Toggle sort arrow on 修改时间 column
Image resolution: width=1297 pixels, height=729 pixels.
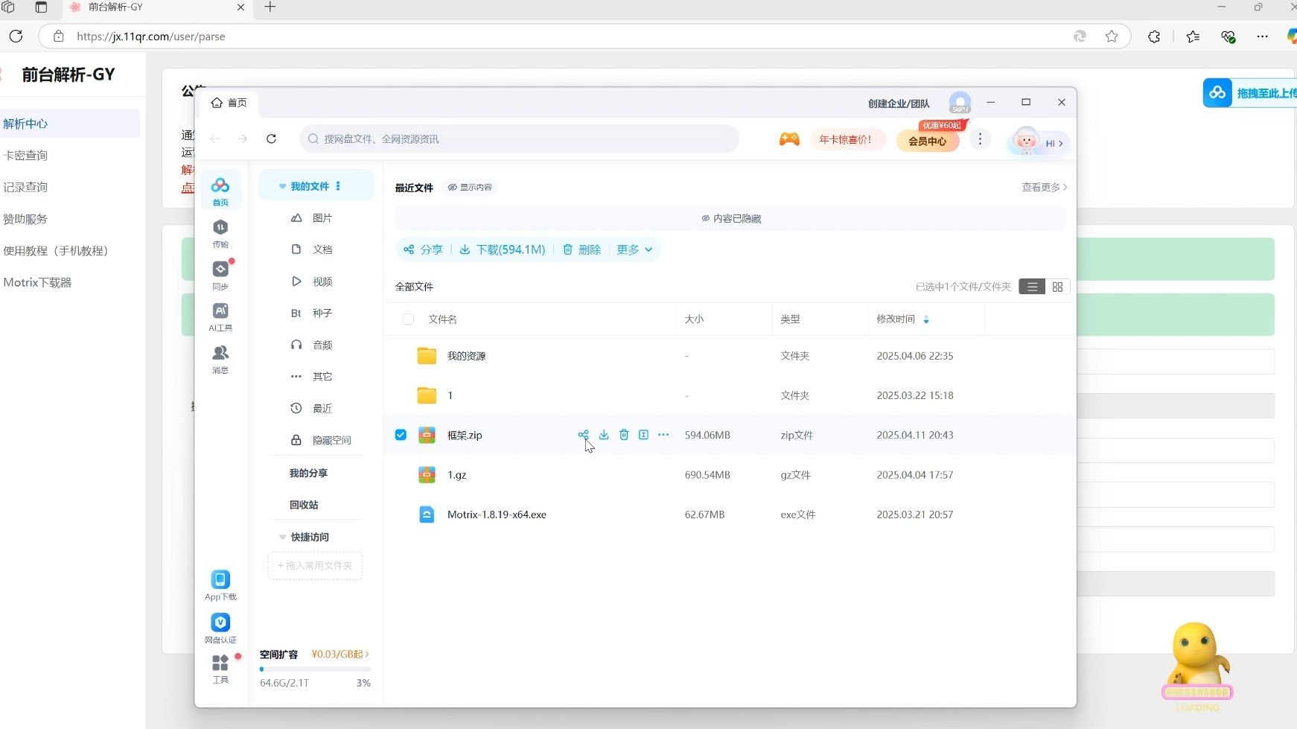tap(926, 319)
